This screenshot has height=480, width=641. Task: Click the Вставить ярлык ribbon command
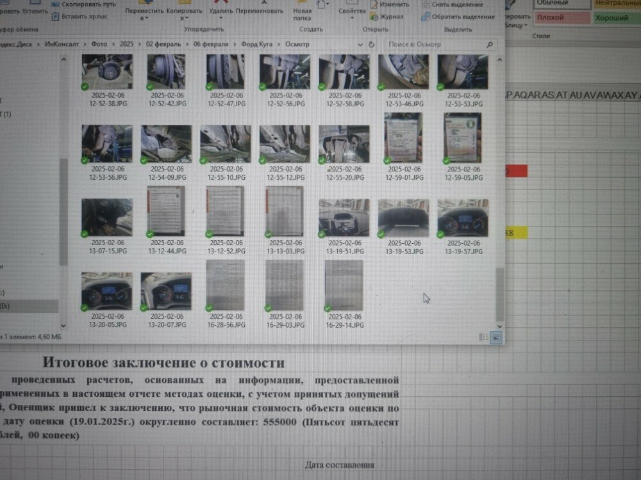pos(79,17)
